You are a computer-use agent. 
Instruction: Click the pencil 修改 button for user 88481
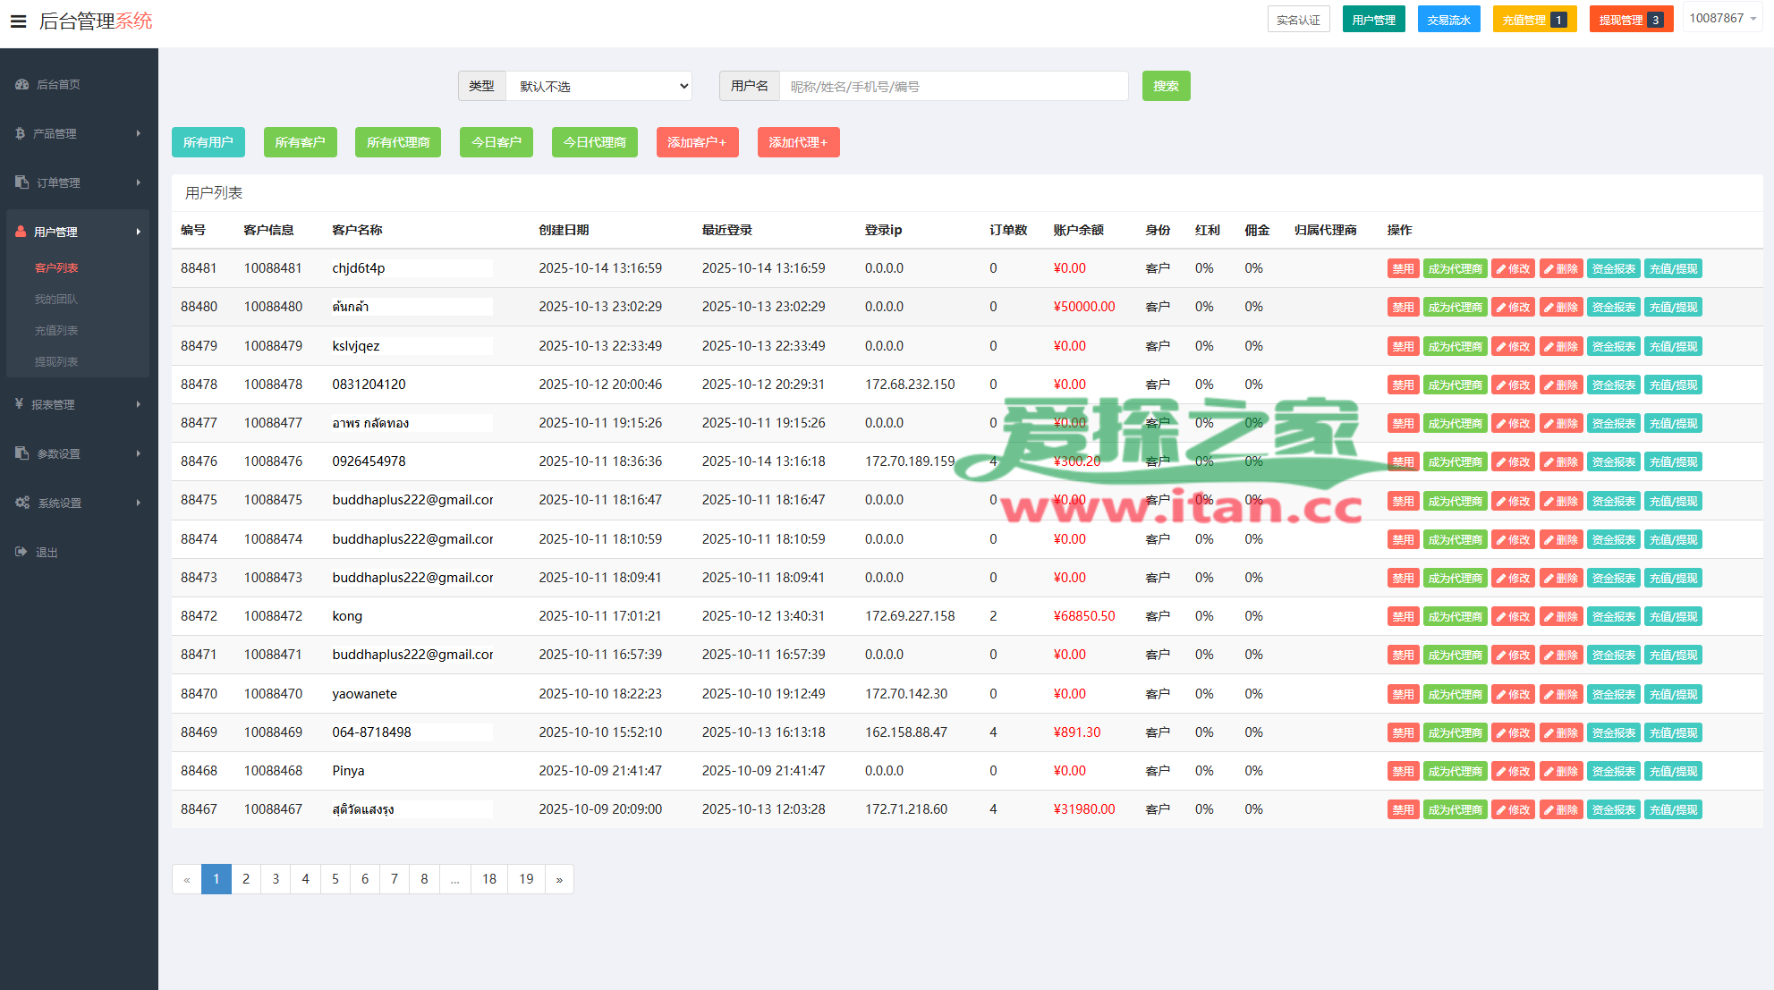click(x=1513, y=269)
